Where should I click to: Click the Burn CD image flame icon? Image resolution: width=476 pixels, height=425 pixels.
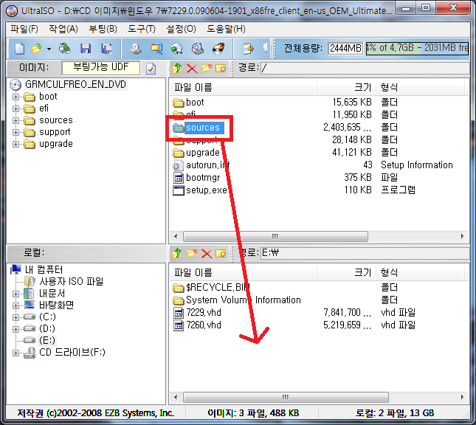pos(218,49)
